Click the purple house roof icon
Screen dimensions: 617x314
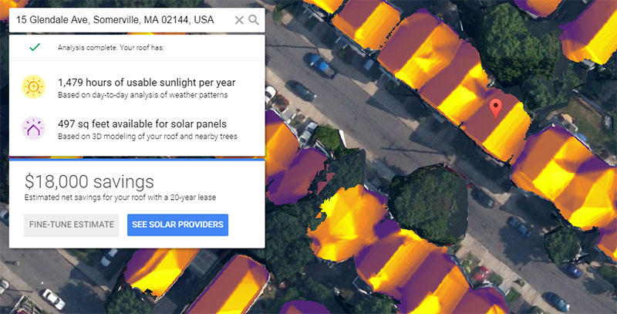tap(34, 129)
